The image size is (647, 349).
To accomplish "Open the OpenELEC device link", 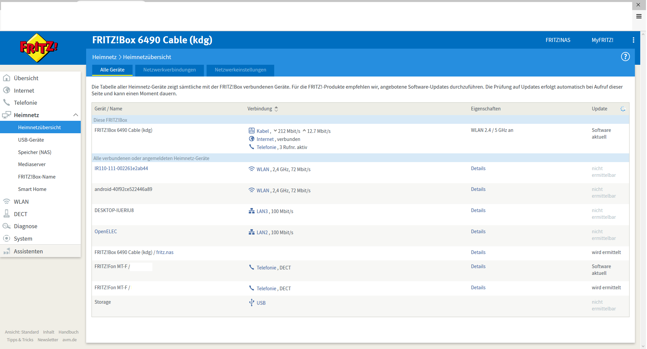I will (x=106, y=232).
